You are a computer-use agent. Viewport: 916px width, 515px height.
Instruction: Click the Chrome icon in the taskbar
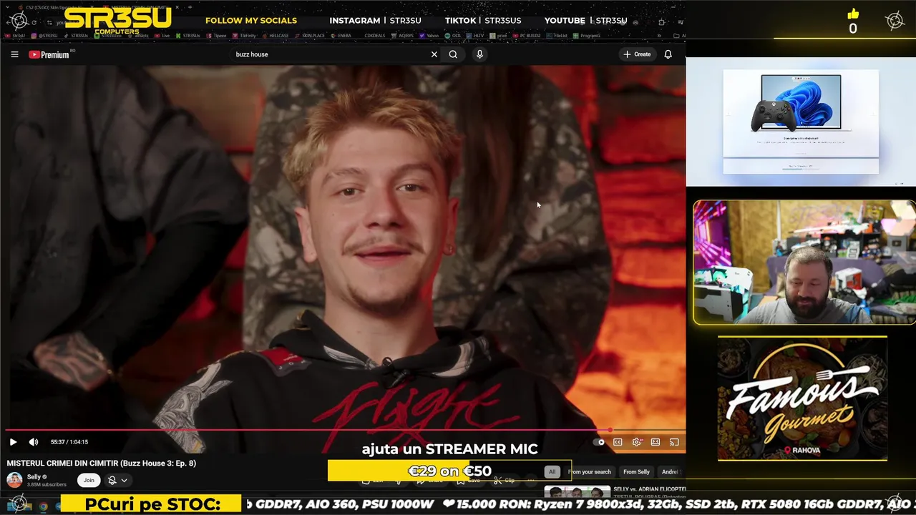43,506
